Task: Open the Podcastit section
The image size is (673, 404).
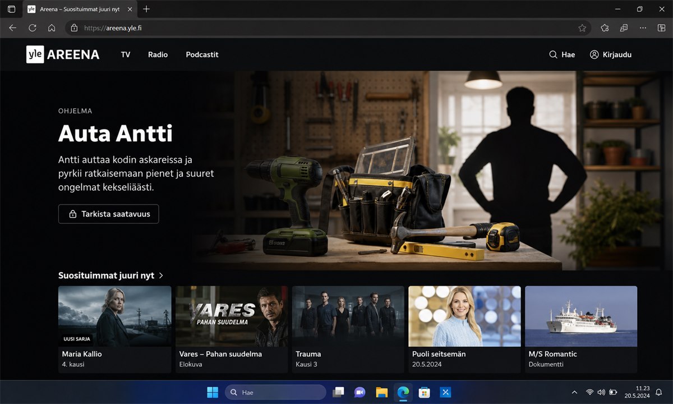Action: coord(202,54)
